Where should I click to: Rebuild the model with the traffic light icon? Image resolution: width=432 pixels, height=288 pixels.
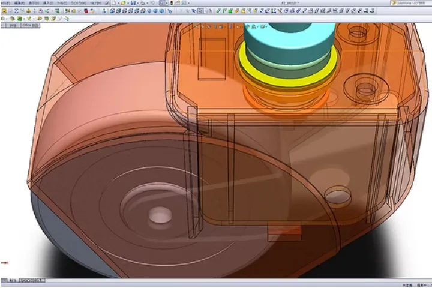(x=171, y=3)
